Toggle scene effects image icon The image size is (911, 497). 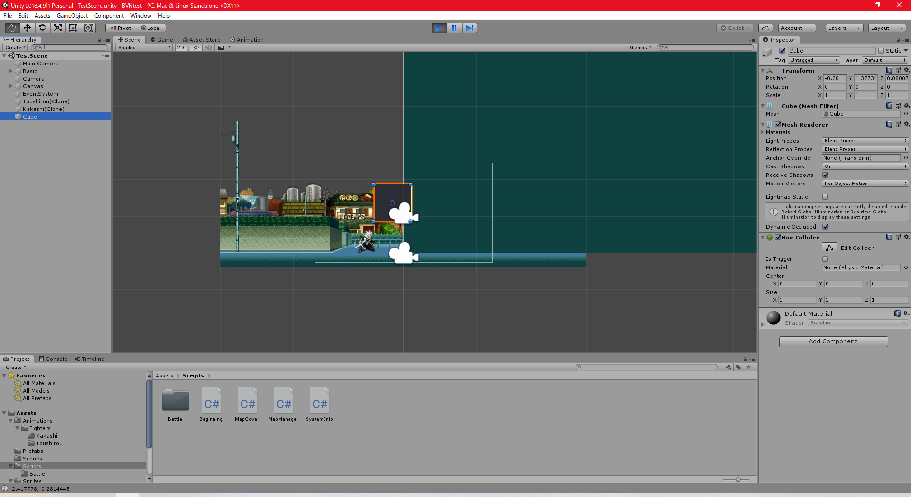(221, 47)
